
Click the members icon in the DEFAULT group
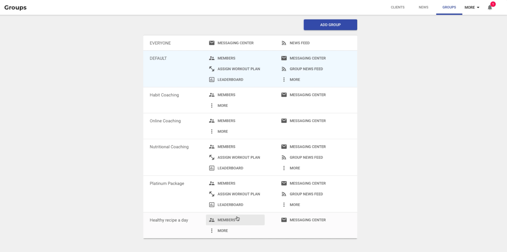[x=212, y=58]
